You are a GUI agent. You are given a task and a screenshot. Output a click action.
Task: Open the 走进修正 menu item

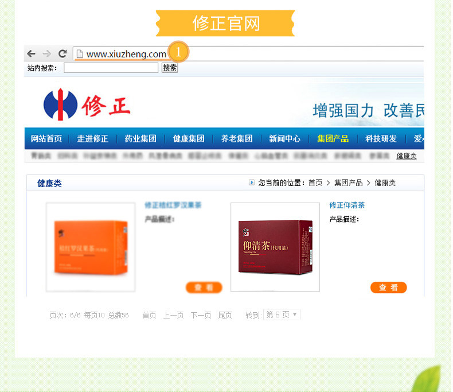[x=93, y=139]
